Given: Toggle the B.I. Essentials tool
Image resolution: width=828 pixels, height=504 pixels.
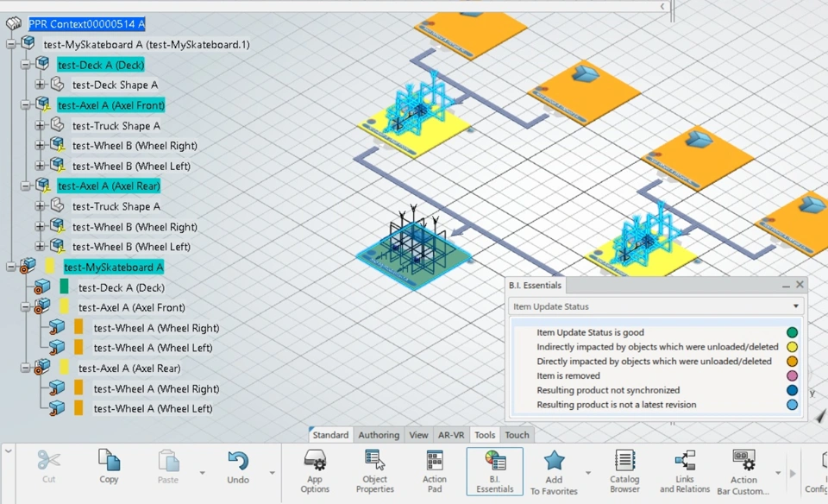Looking at the screenshot, I should (495, 471).
